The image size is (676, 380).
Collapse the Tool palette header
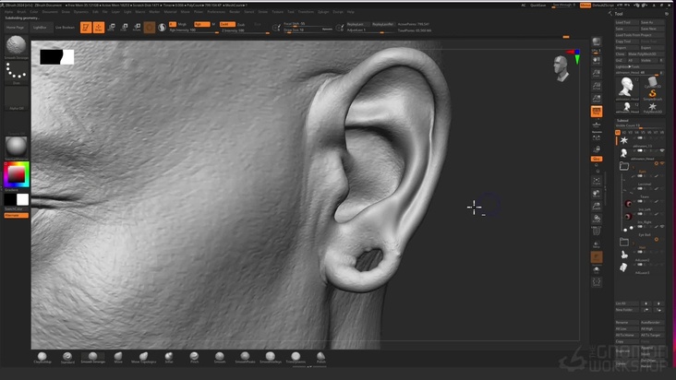coord(619,14)
